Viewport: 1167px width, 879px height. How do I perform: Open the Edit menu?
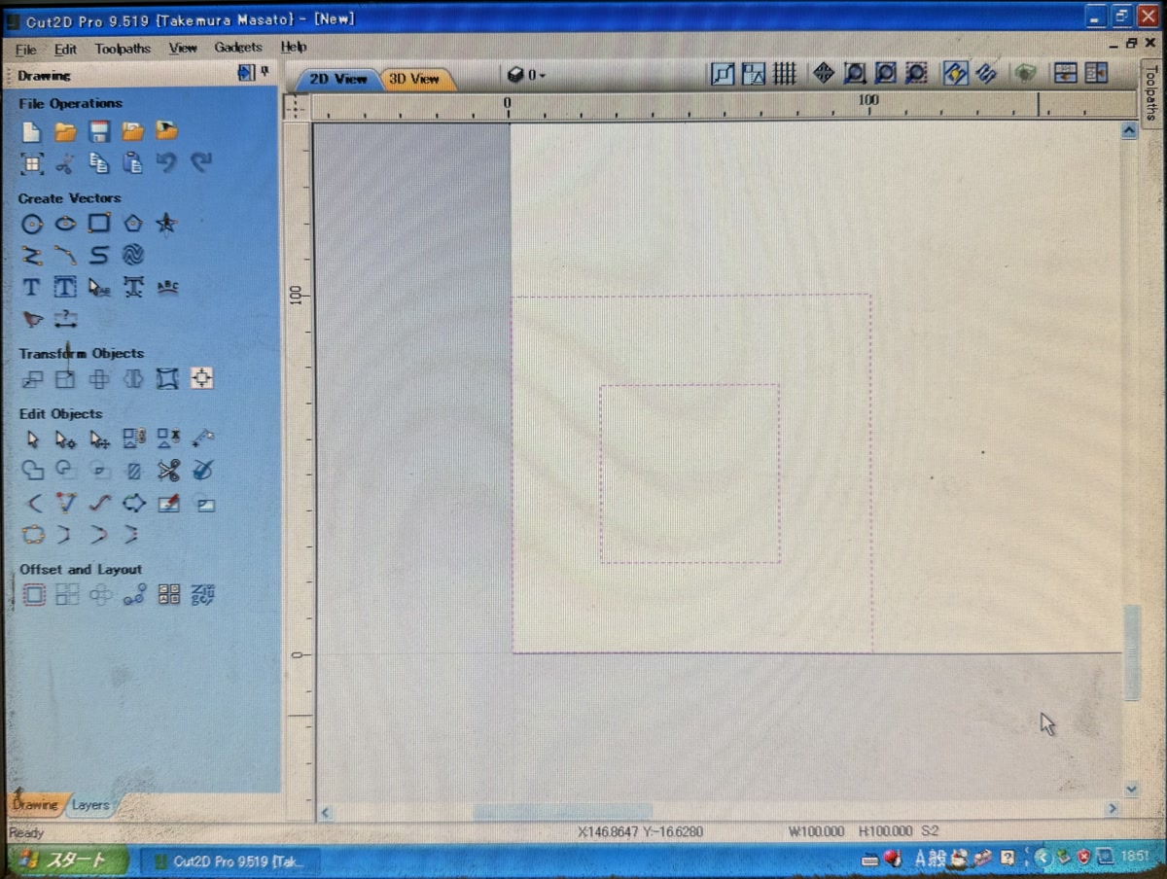65,48
